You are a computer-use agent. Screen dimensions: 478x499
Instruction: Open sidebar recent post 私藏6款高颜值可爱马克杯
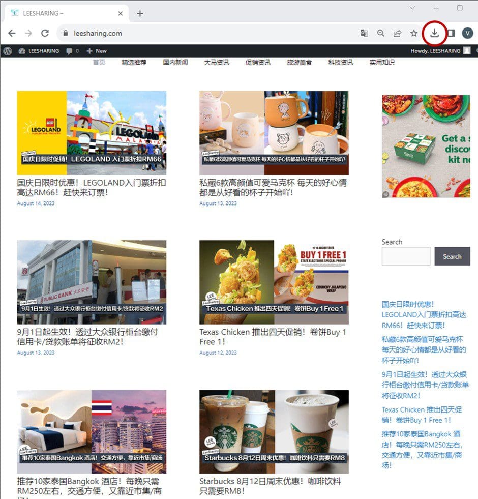[424, 350]
